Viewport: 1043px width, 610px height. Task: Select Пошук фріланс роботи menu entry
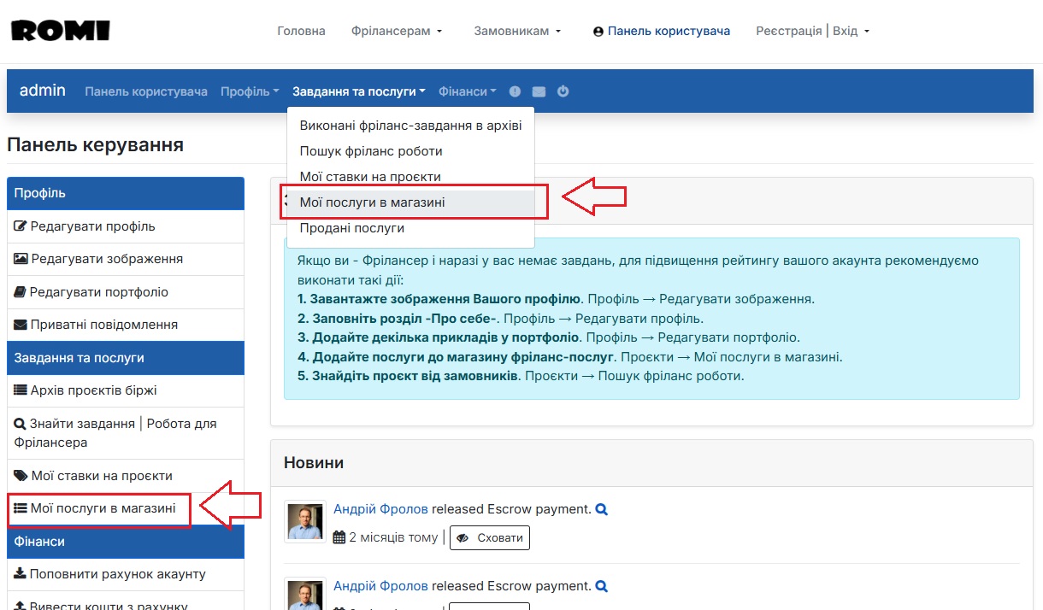pyautogui.click(x=371, y=151)
